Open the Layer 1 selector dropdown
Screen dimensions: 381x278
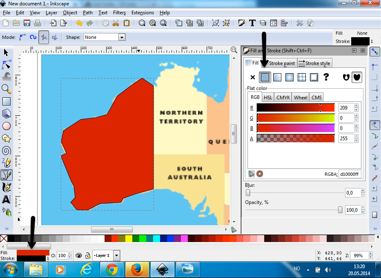[116, 255]
